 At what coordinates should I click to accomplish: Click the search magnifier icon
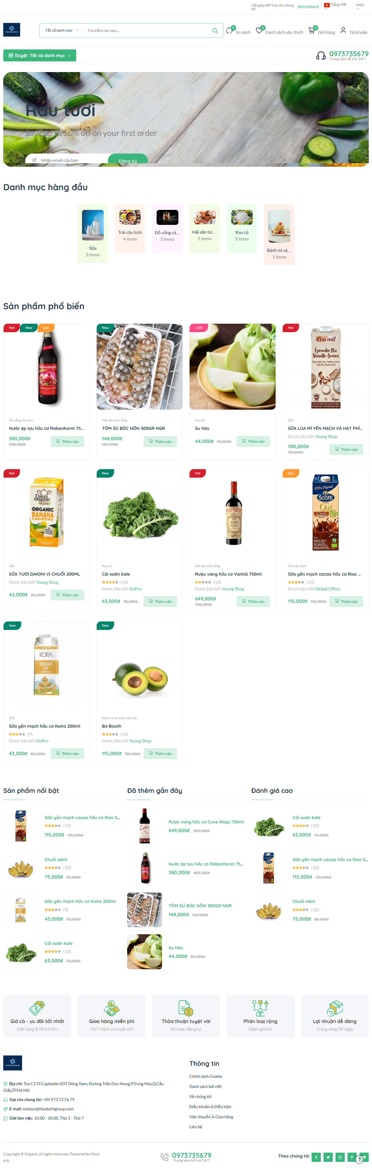214,31
